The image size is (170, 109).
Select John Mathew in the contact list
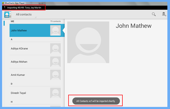pyautogui.click(x=37, y=30)
